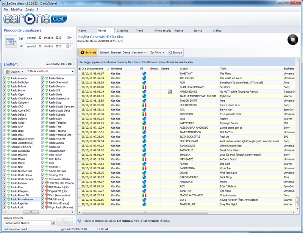Switch to the Trend tab
303x233 pixels.
pos(139,31)
